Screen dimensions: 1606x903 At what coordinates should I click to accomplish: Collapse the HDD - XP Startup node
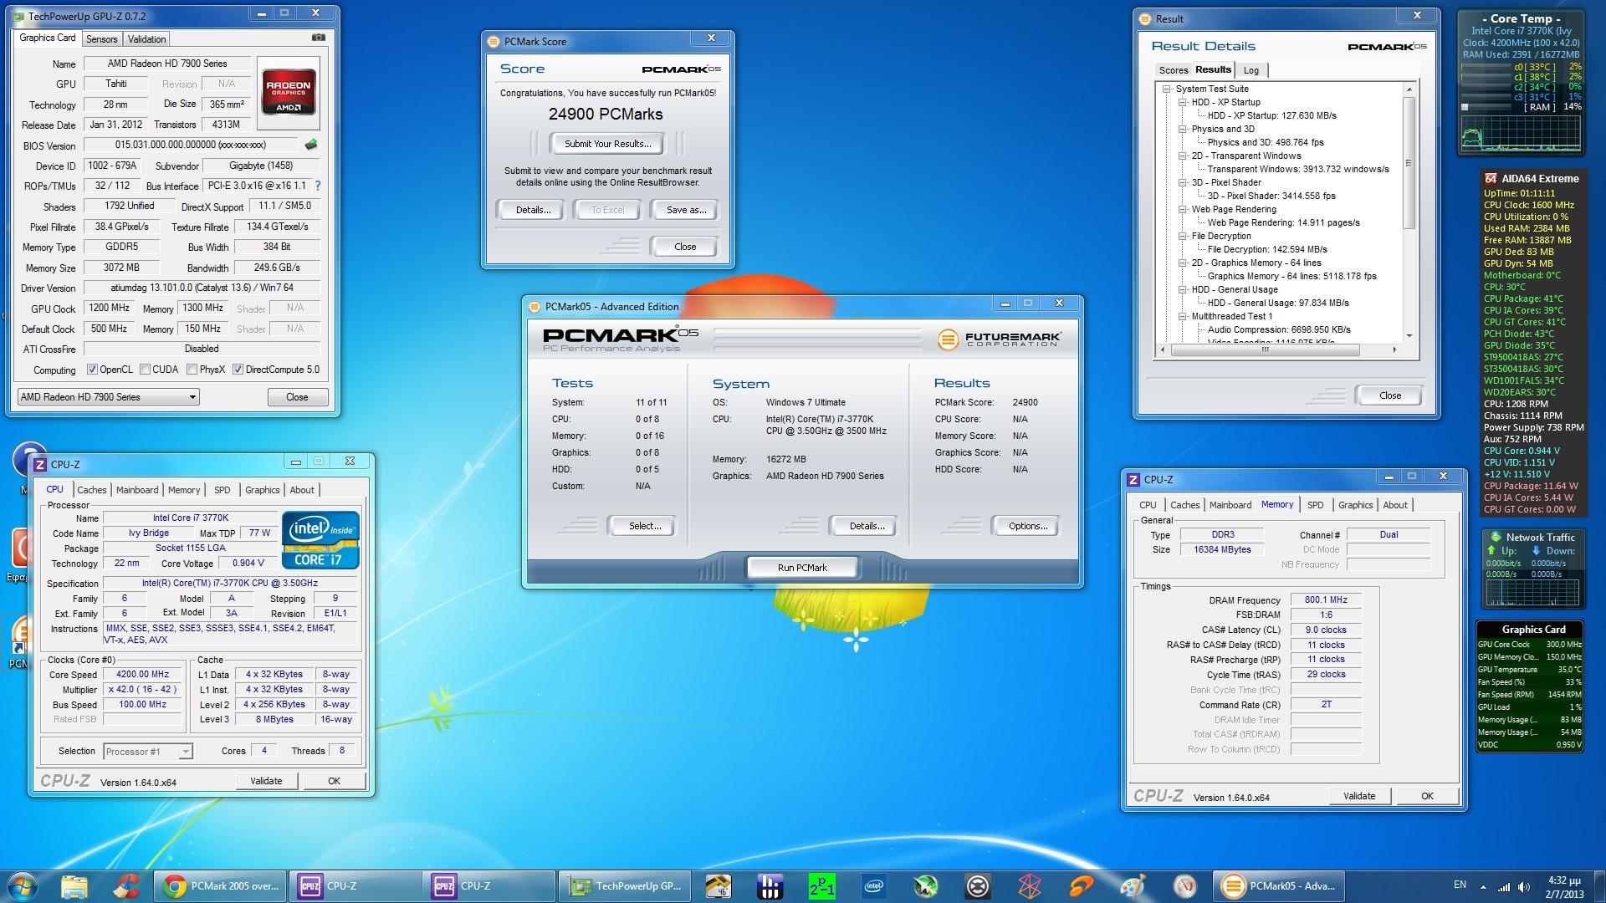1183,102
